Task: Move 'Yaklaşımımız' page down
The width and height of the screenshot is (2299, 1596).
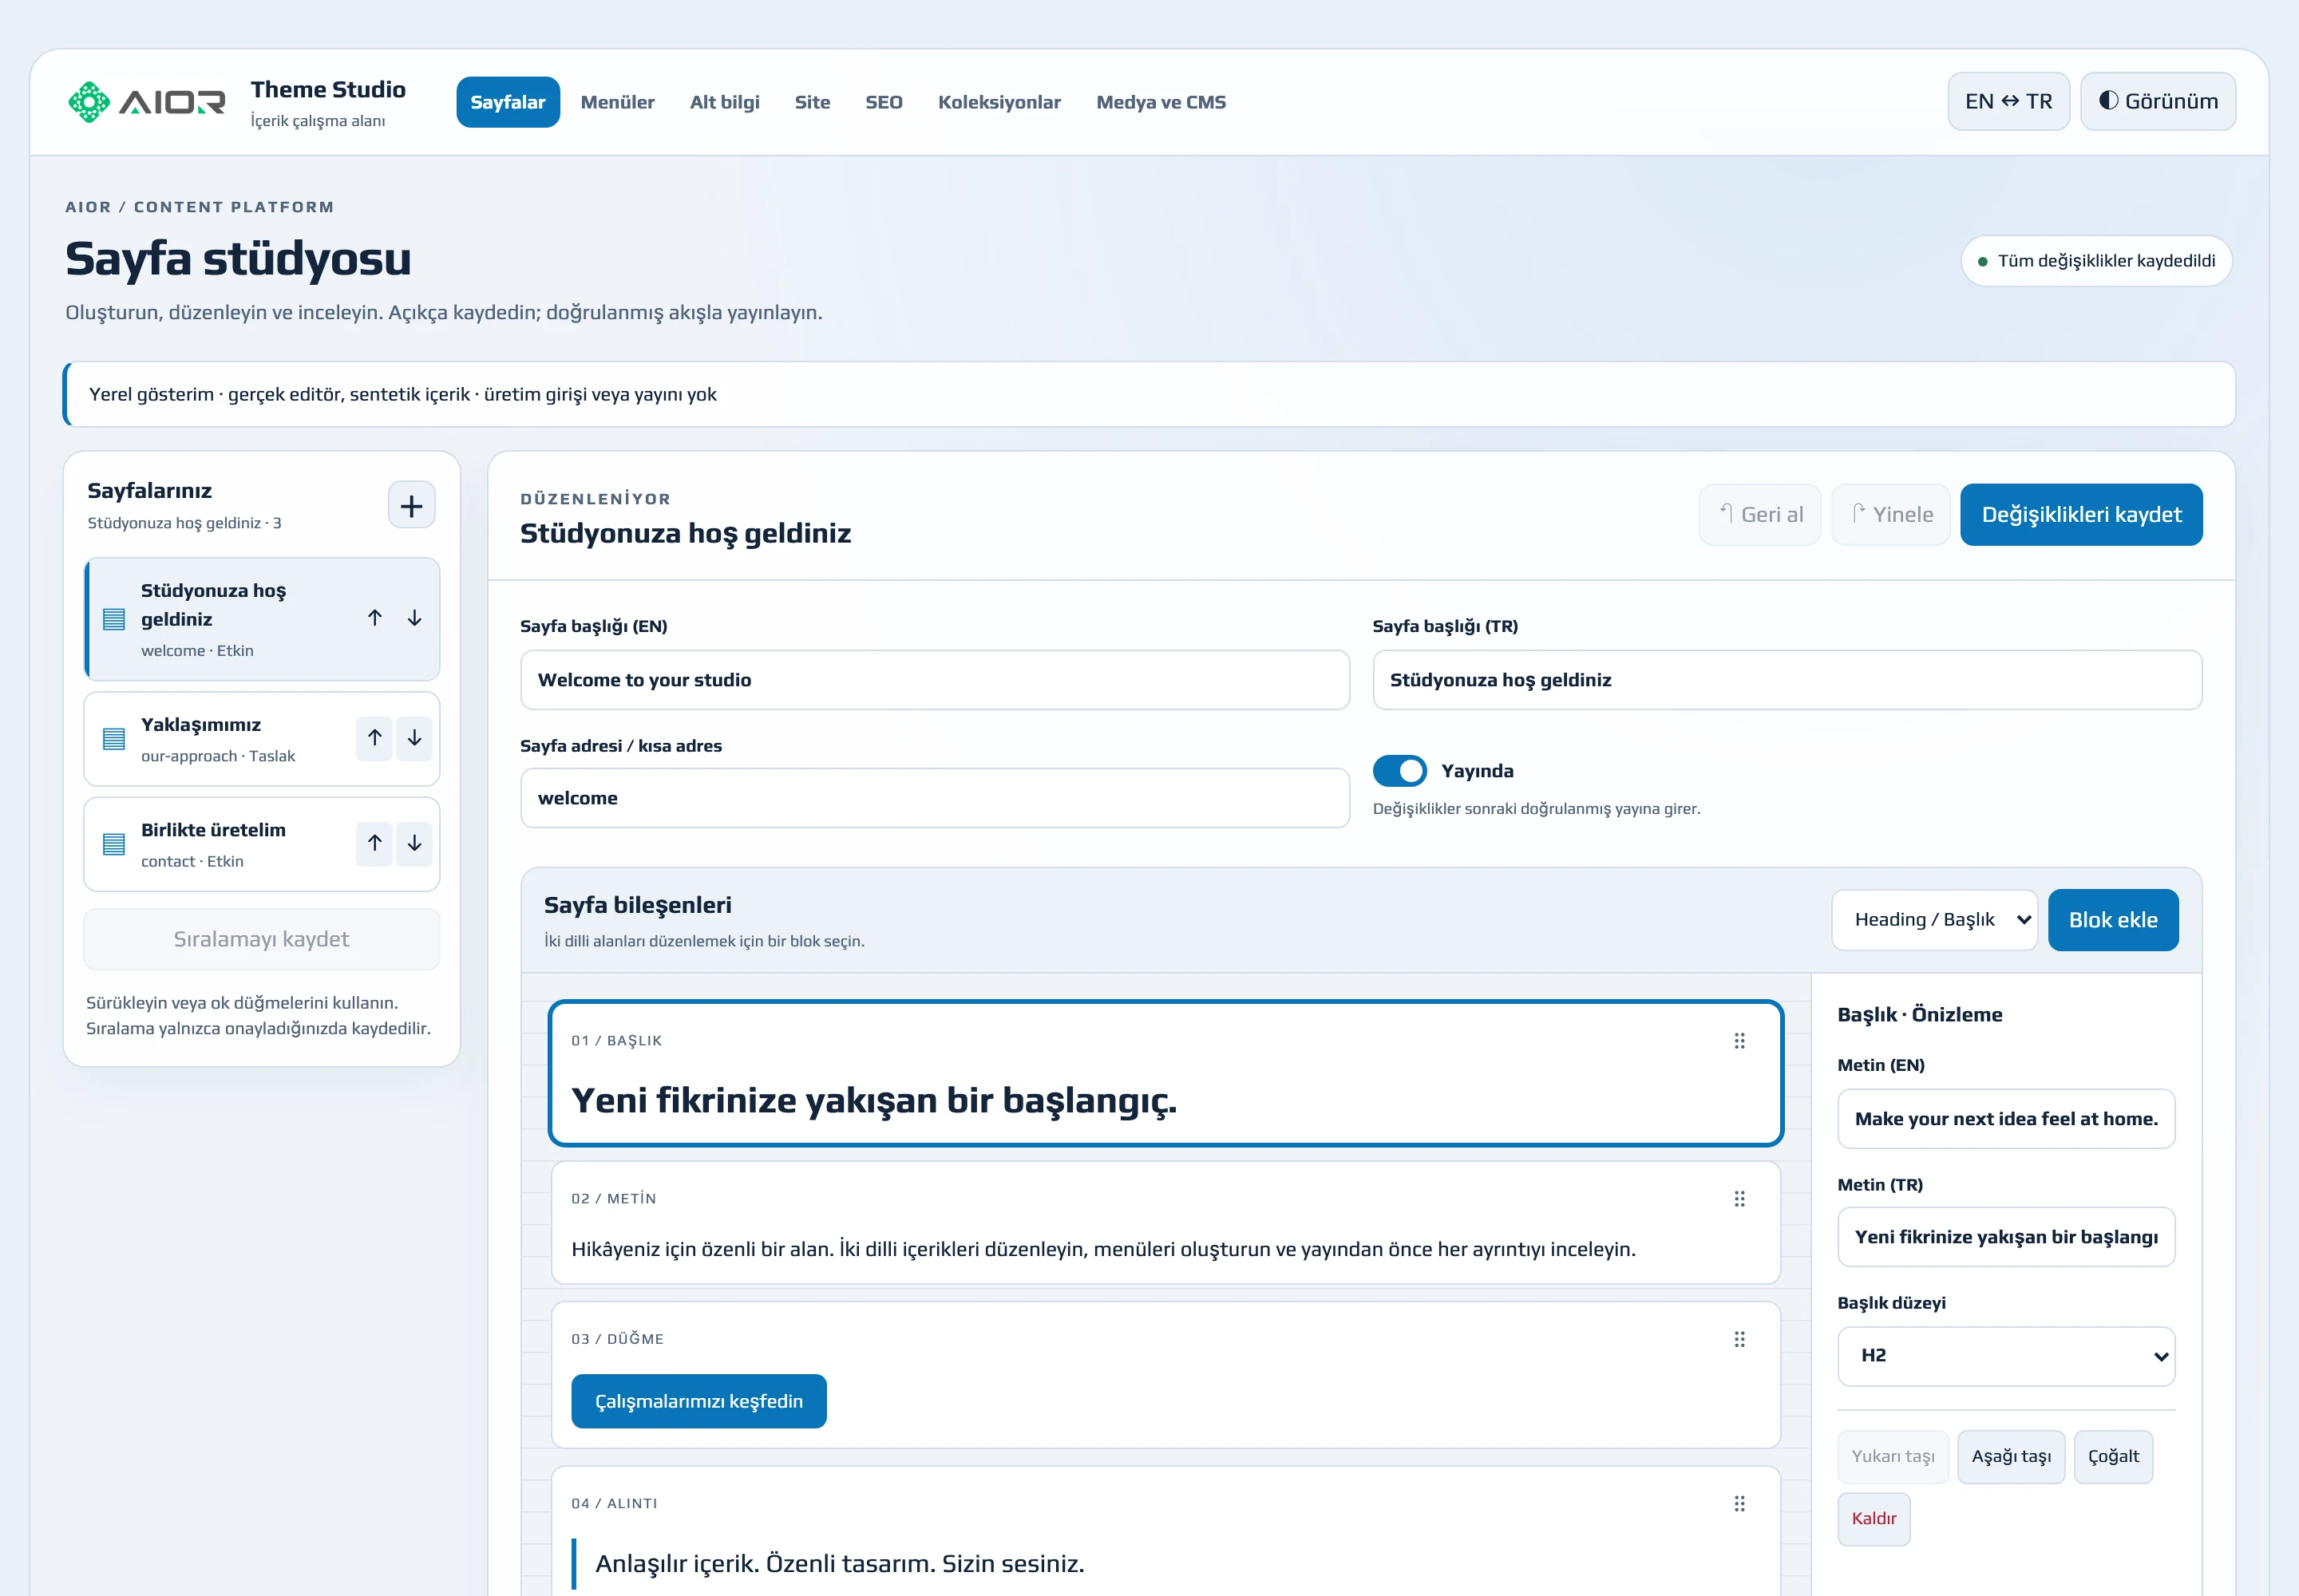Action: point(414,738)
